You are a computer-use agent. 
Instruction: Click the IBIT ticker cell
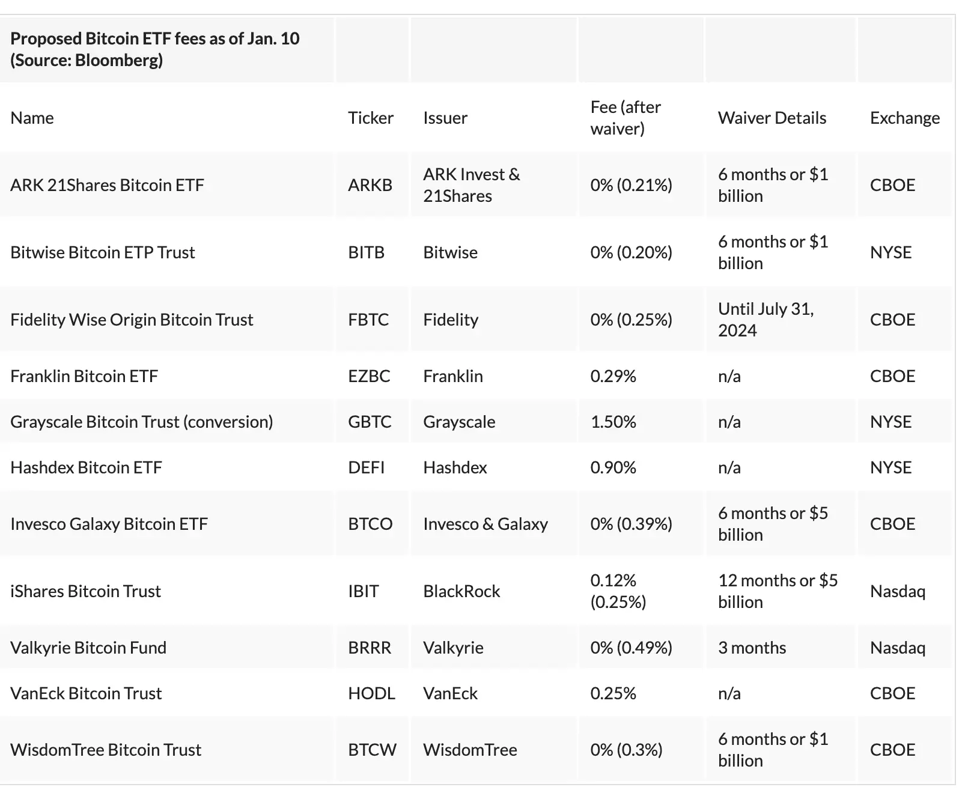(363, 591)
